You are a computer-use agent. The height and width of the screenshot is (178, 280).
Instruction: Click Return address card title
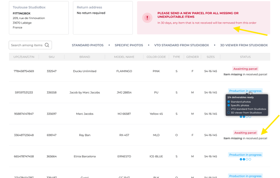pos(90,7)
